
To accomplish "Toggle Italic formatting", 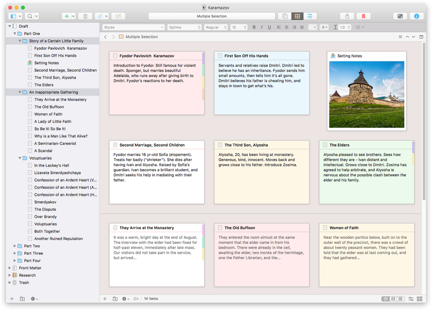I will click(x=261, y=27).
